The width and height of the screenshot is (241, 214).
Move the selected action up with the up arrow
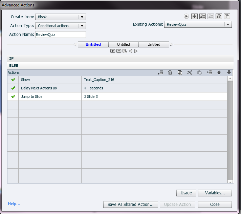pyautogui.click(x=219, y=72)
